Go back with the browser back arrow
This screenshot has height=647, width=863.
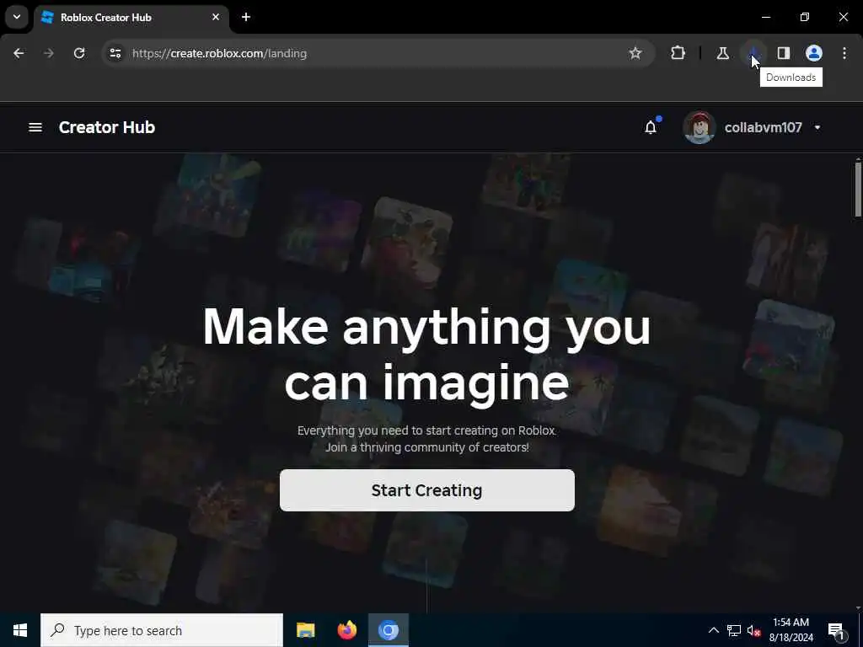[19, 53]
